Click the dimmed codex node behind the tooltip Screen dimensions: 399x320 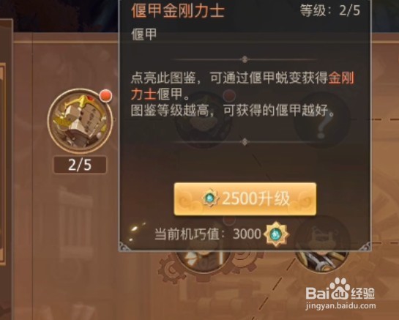click(204, 119)
